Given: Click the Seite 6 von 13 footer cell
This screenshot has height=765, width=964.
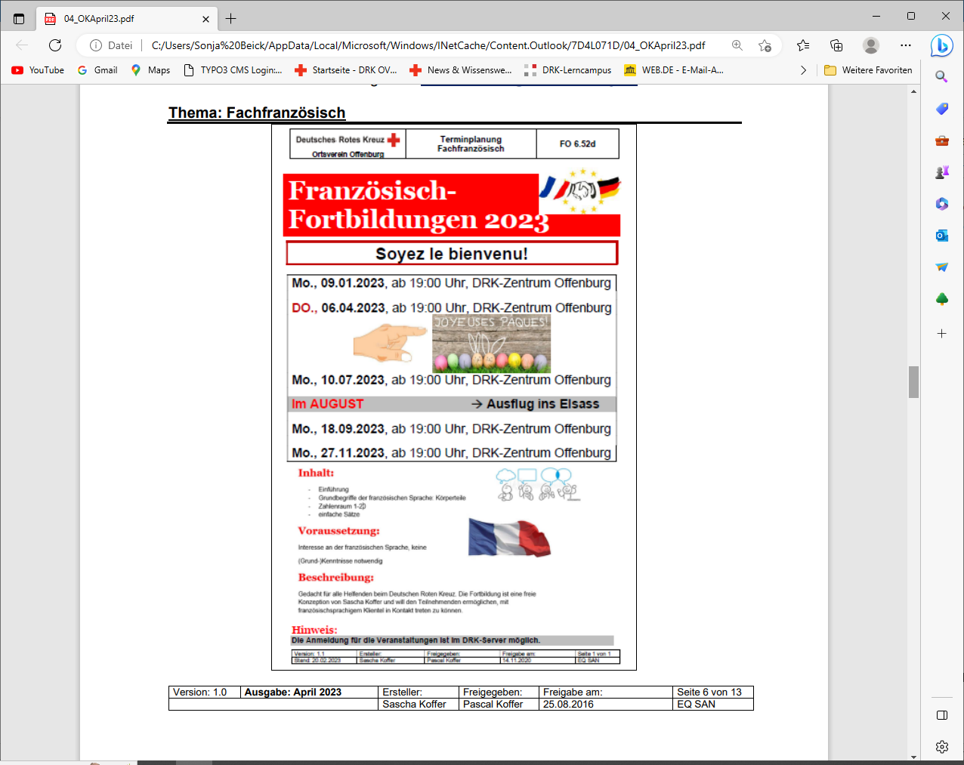Looking at the screenshot, I should (713, 693).
